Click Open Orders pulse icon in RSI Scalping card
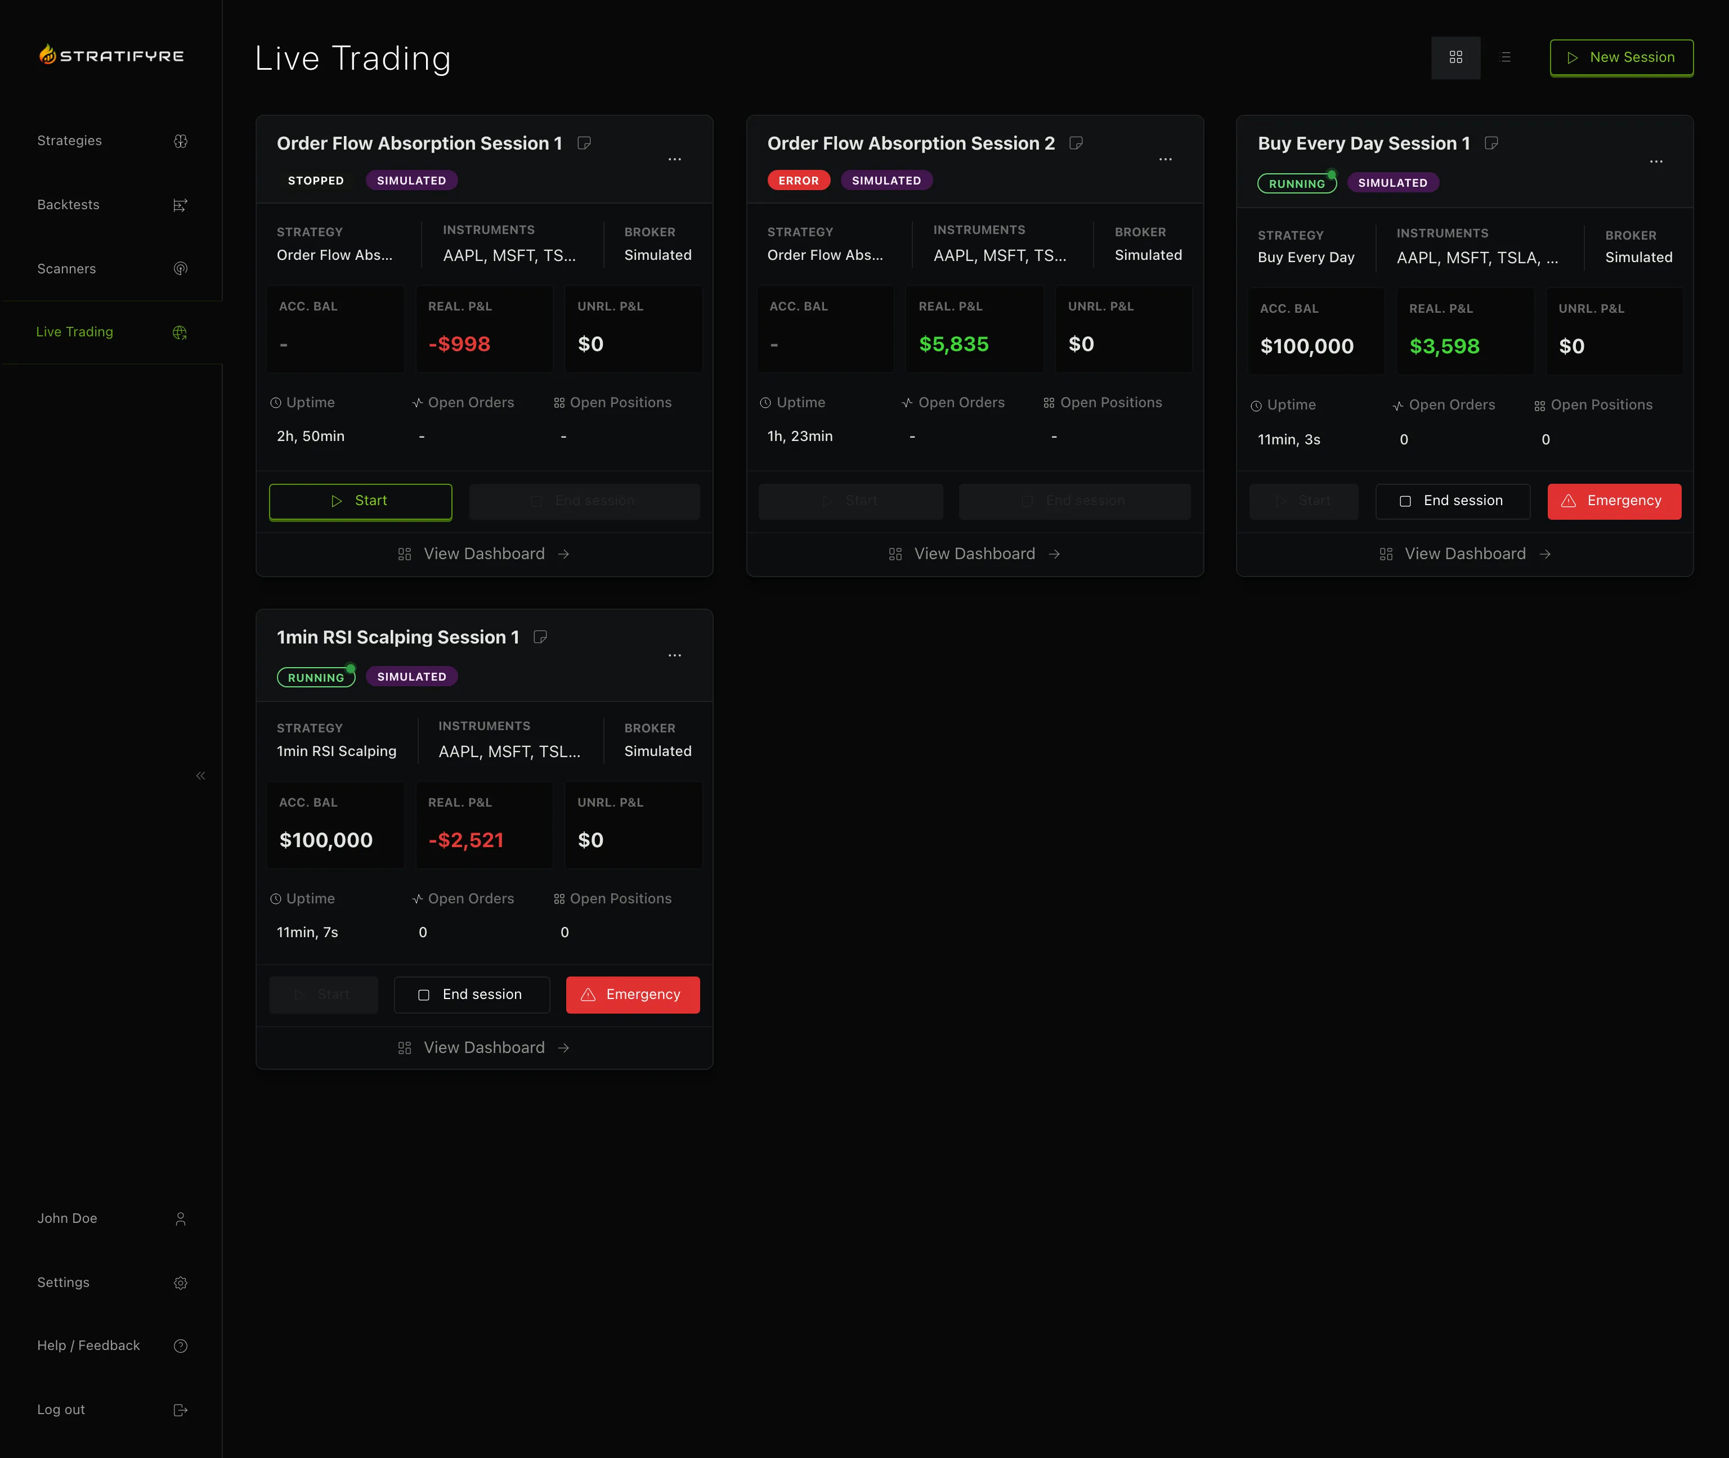The width and height of the screenshot is (1729, 1458). 418,899
